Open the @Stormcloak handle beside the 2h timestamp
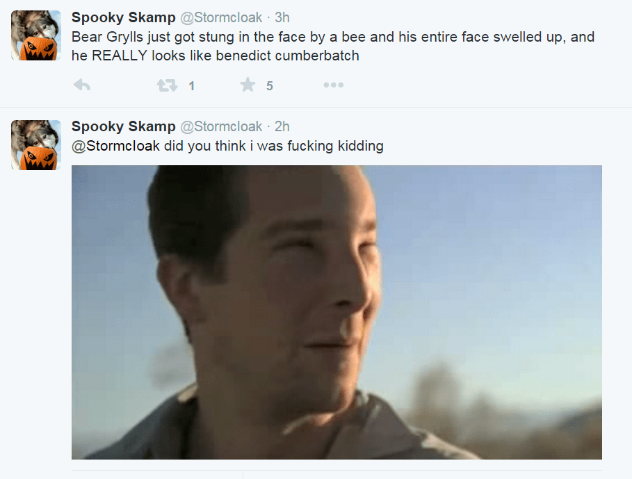The width and height of the screenshot is (632, 479). coord(221,126)
